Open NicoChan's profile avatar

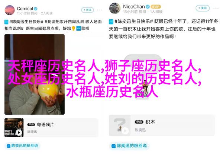tap(115, 8)
